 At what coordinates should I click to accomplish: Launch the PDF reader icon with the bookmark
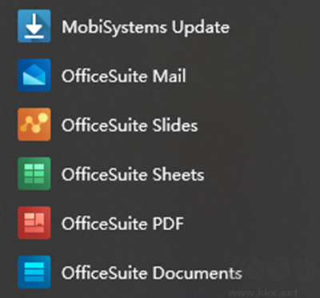point(34,223)
